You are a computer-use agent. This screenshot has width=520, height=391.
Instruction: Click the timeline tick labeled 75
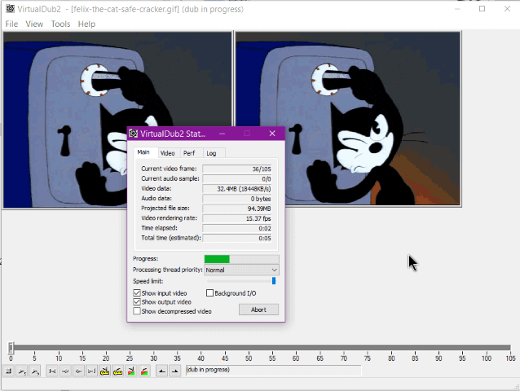[x=368, y=358]
